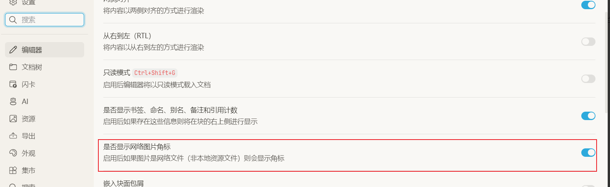
Task: Click the 是否显示书签、命名、别名、备注和引用计数 title
Action: [x=170, y=110]
